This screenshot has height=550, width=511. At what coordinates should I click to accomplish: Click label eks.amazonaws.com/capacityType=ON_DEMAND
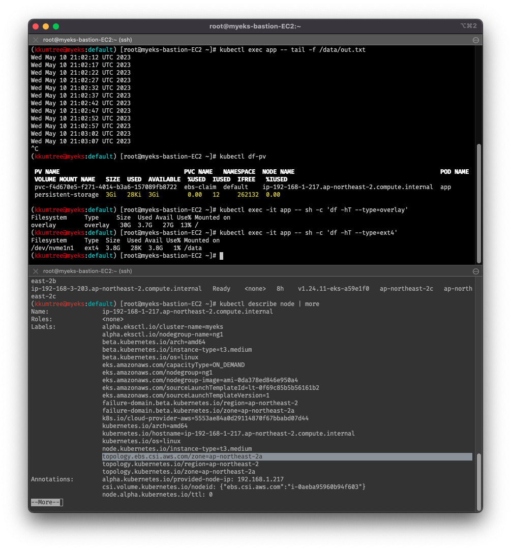(173, 365)
